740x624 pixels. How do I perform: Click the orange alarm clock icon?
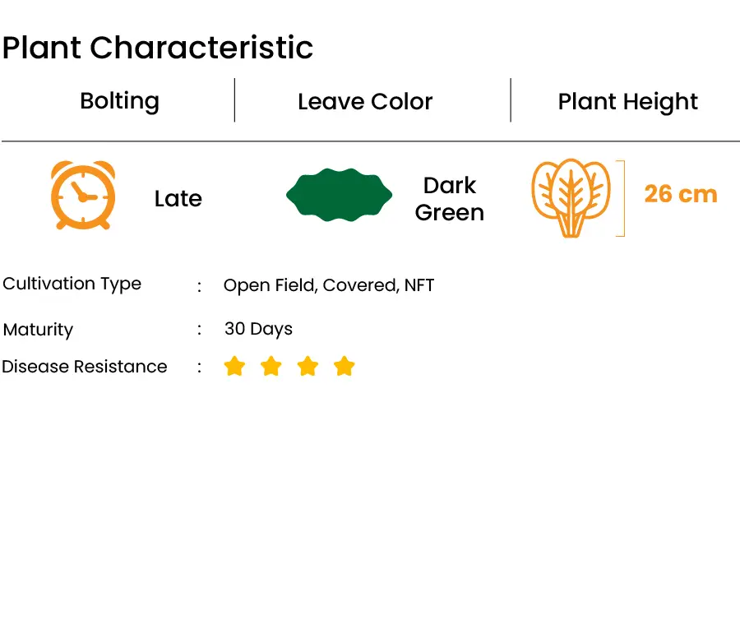coord(83,195)
